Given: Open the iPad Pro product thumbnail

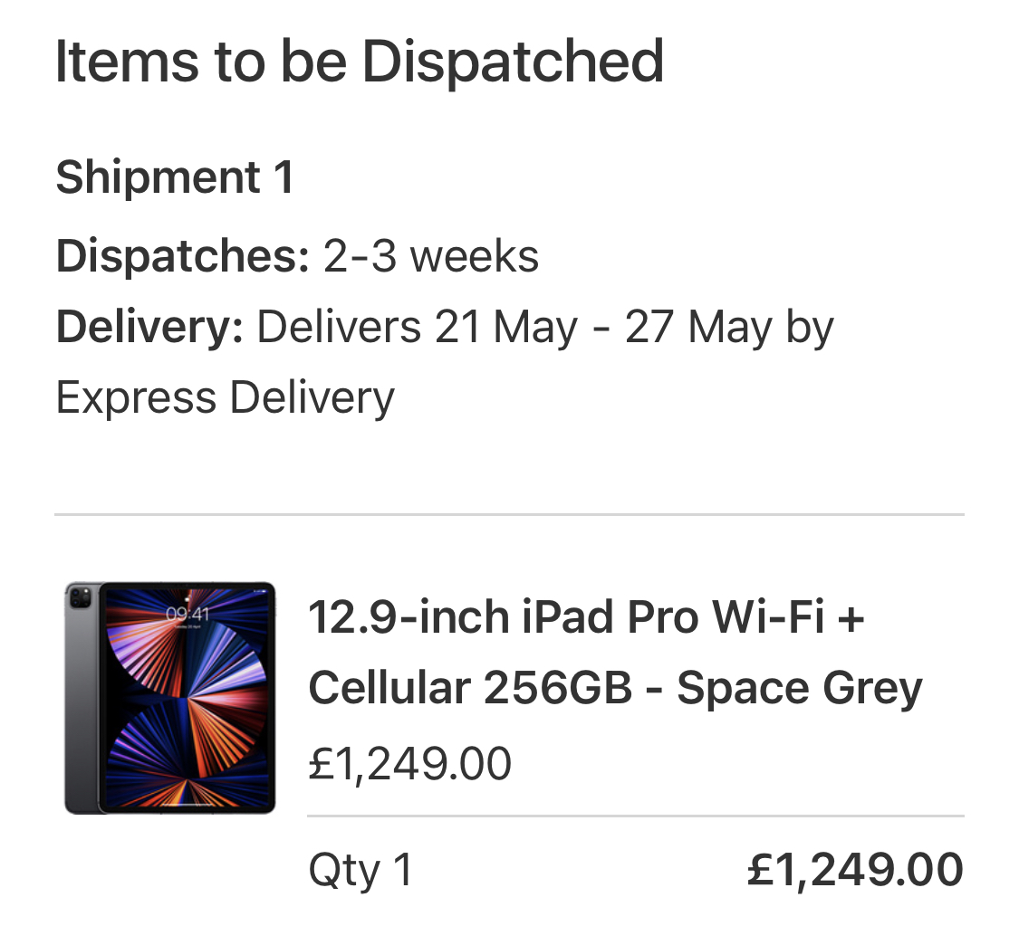Looking at the screenshot, I should 170,698.
